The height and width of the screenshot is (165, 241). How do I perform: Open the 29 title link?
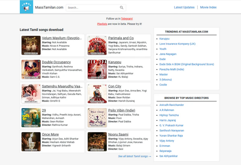point(44,110)
